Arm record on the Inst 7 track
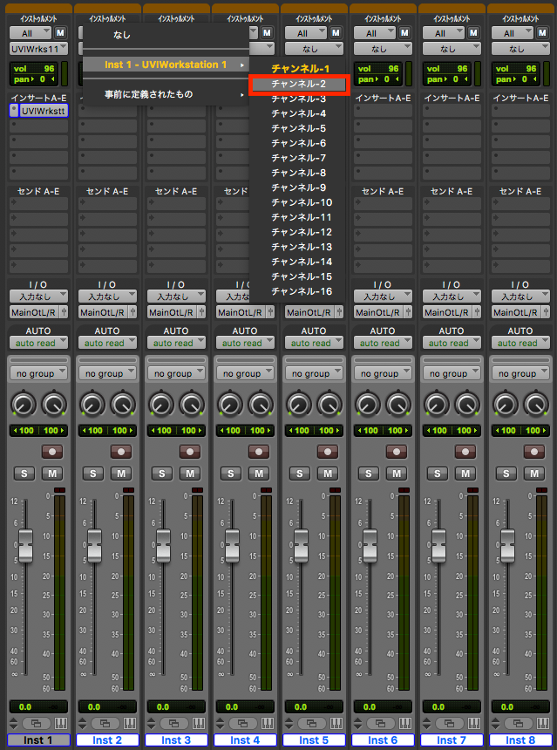 465,451
